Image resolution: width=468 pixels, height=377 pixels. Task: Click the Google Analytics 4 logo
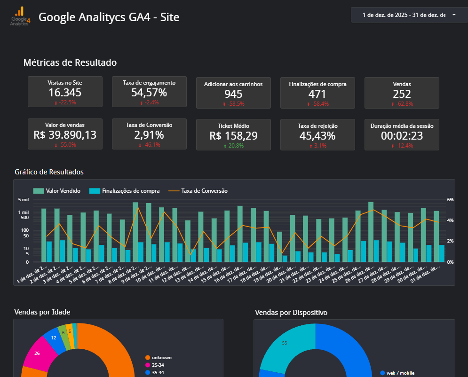[x=20, y=17]
